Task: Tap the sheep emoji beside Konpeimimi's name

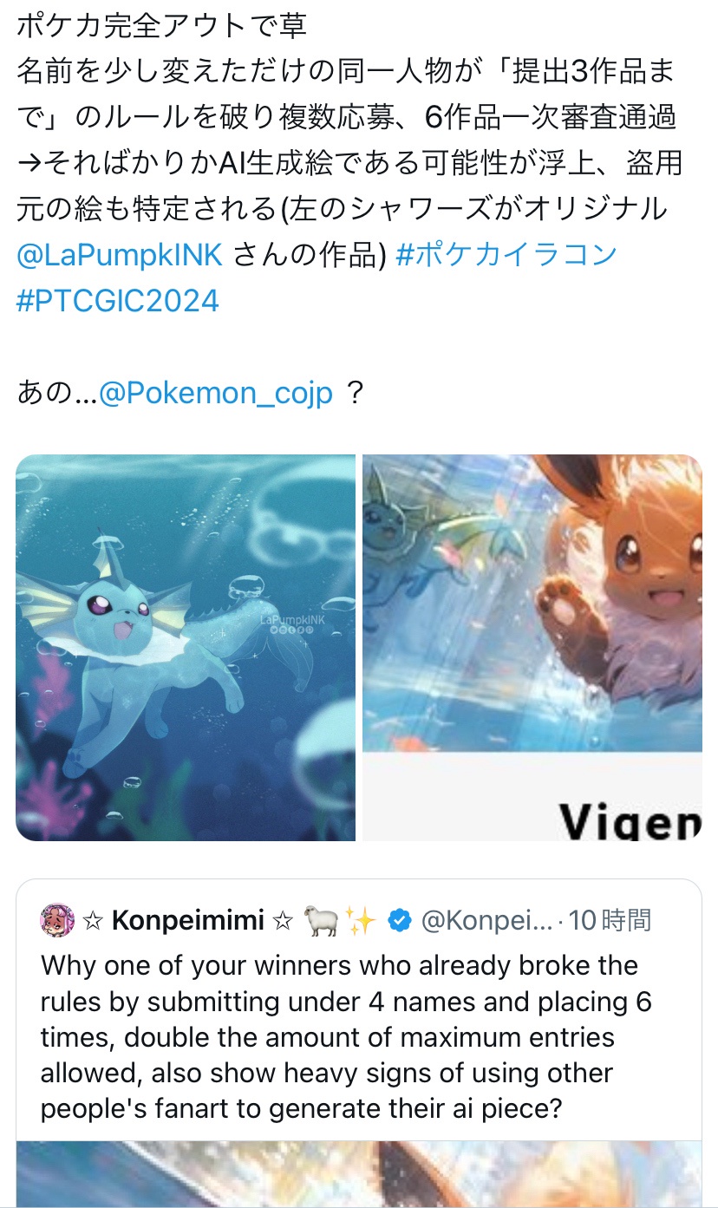Action: pos(320,921)
